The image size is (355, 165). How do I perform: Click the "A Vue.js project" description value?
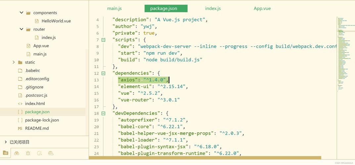point(180,20)
